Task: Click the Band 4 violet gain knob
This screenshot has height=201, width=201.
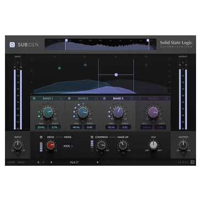Action: 153,112
